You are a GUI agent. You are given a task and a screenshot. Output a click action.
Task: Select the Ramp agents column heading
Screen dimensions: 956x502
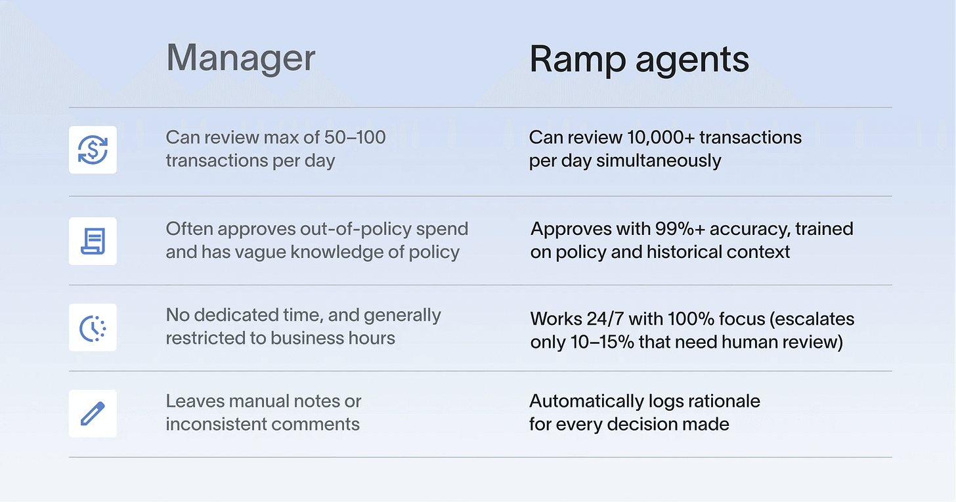pyautogui.click(x=639, y=60)
